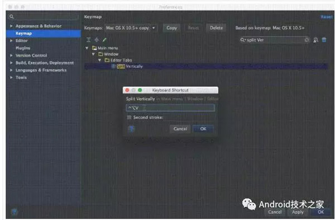Screen dimensions: 335x220
Task: Close the Keyboard Shortcut dialog with red button
Action: tap(127, 90)
